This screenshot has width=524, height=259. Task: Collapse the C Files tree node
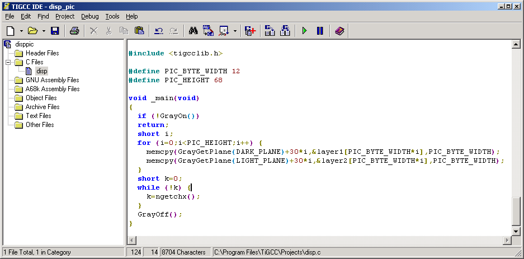[x=8, y=62]
